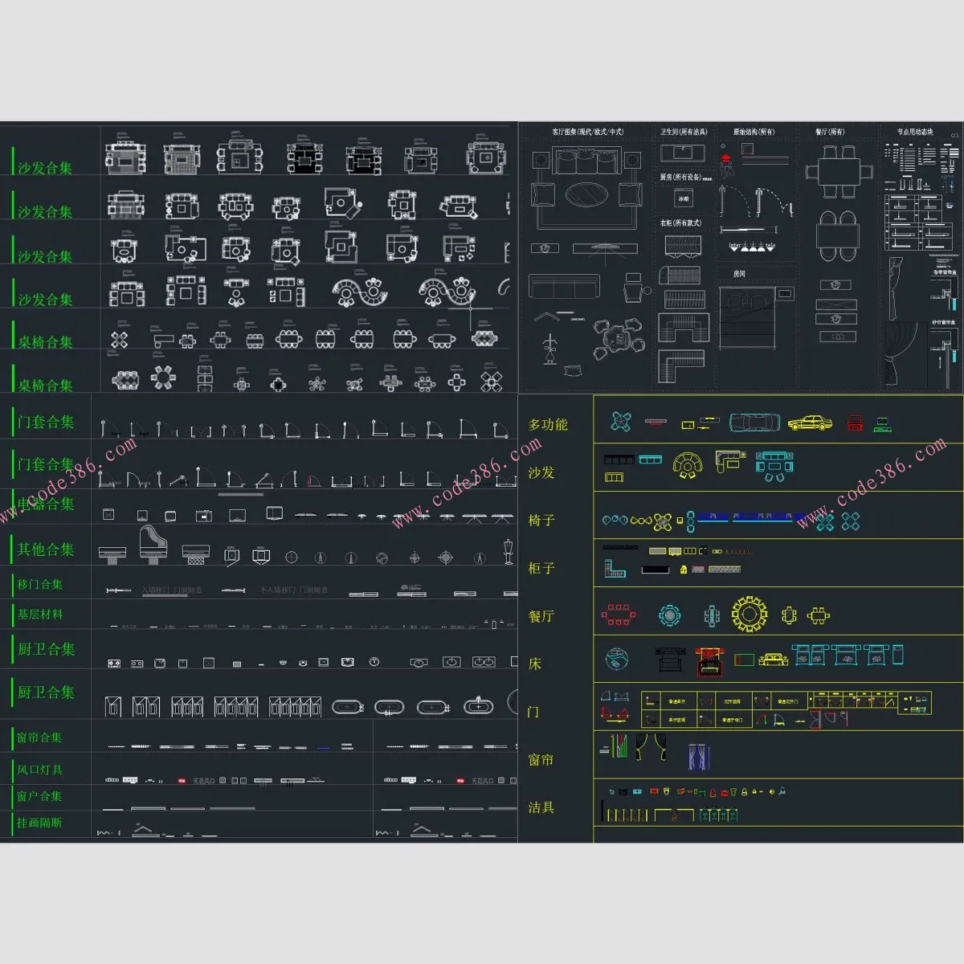Pick the rock garden table set block
This screenshot has width=964, height=964.
[x=619, y=337]
